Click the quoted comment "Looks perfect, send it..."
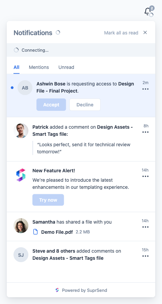Viewport: 162px width, 304px height. click(84, 148)
